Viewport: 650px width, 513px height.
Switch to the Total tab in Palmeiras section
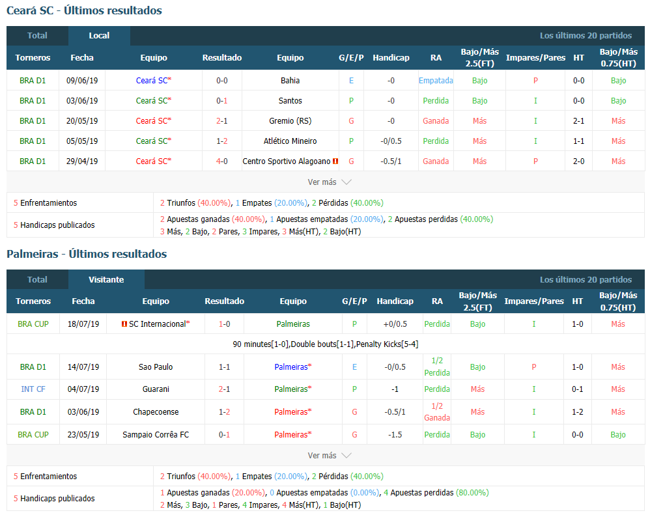(x=37, y=280)
